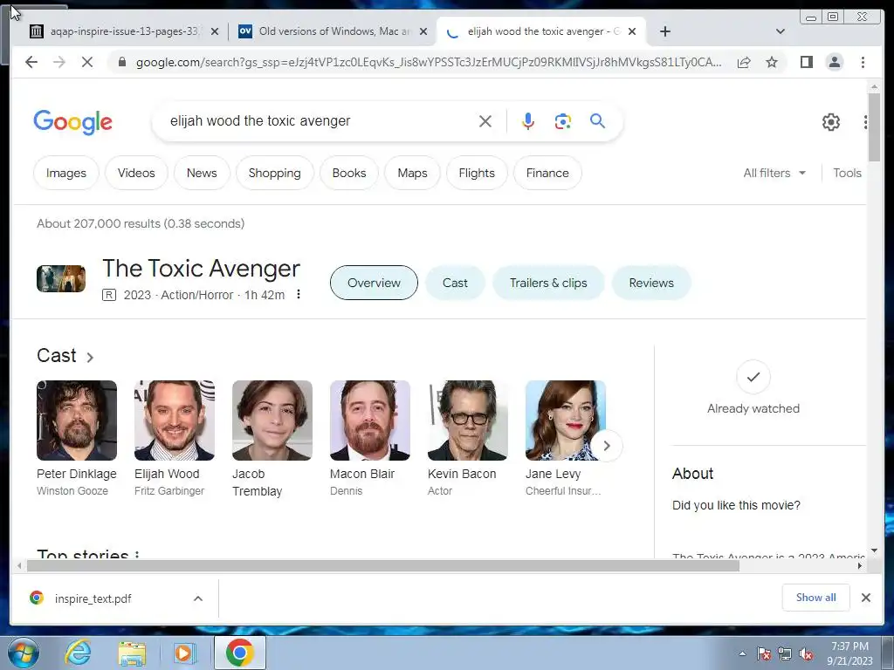
Task: Open Elijah Wood cast photo
Action: coord(175,420)
